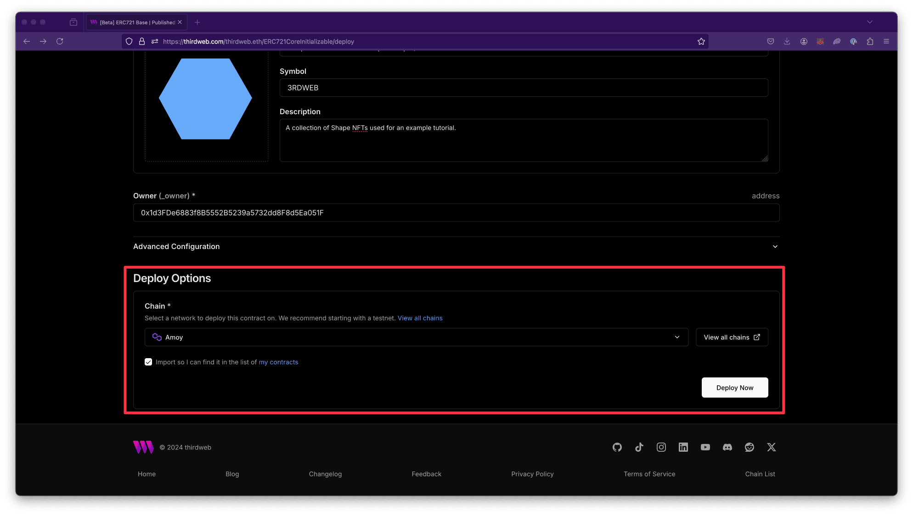Open the X (Twitter) footer icon
Image resolution: width=913 pixels, height=515 pixels.
[x=771, y=447]
